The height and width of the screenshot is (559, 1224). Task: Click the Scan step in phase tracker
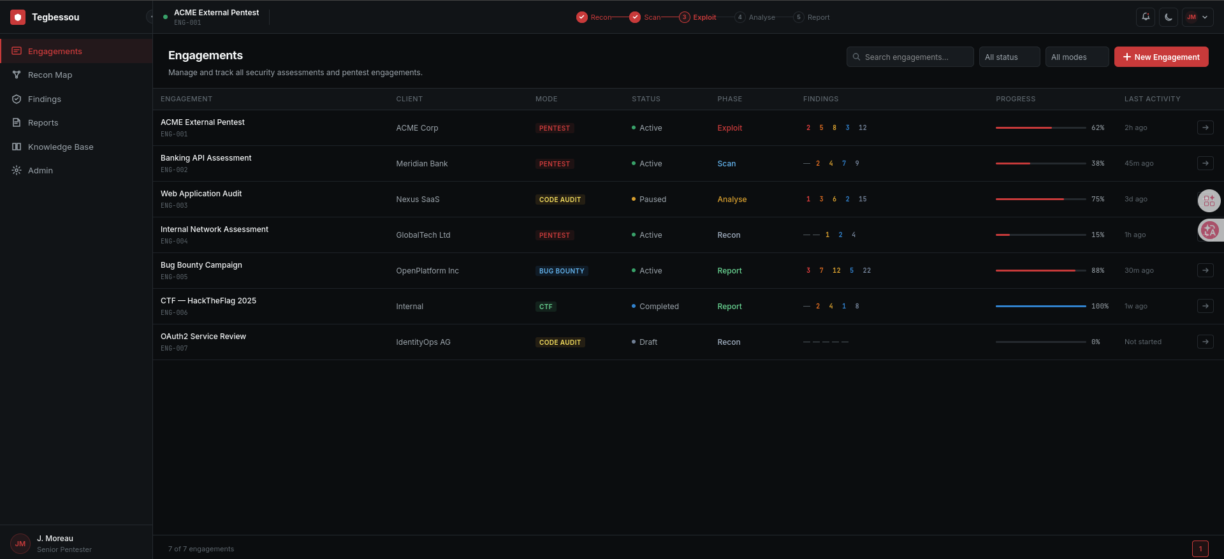tap(645, 17)
